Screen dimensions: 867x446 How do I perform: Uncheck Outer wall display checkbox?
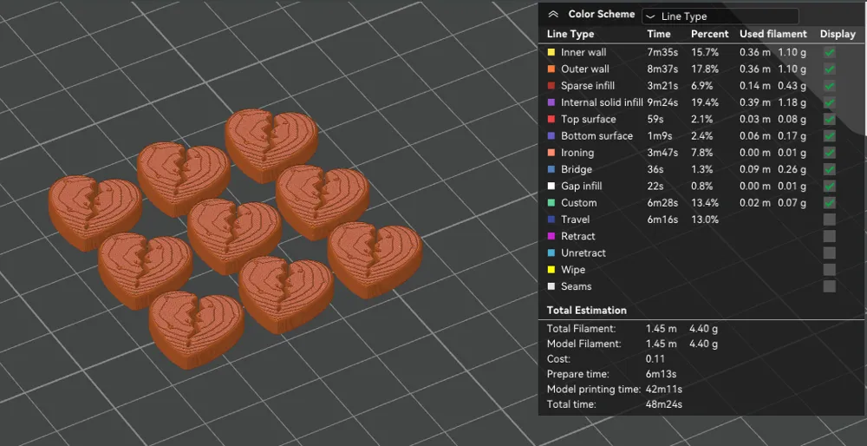(x=829, y=69)
